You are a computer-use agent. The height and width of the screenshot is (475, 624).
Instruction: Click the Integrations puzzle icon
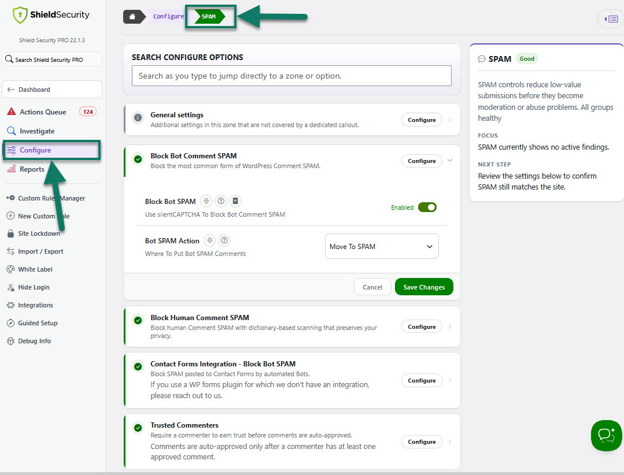pos(10,305)
